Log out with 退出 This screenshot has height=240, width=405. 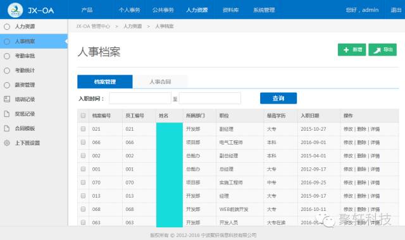point(396,10)
